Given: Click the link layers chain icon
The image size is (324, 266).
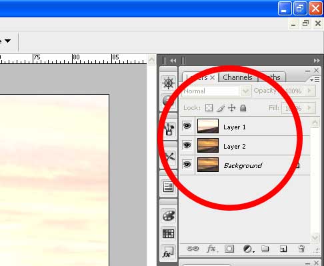Looking at the screenshot, I should (193, 249).
